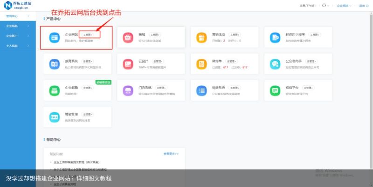Click 去管理 button beside 销售系统
This screenshot has height=187, width=373.
(x=235, y=88)
